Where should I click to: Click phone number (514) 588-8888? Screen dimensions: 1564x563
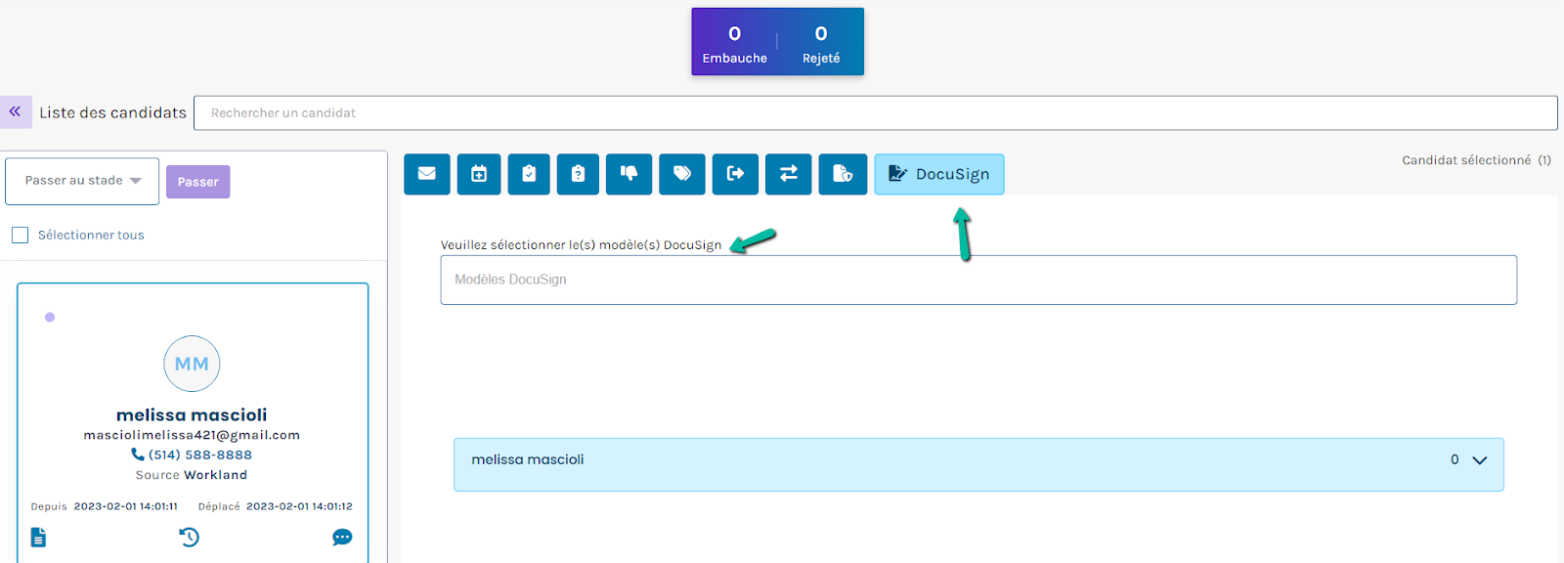click(x=200, y=455)
